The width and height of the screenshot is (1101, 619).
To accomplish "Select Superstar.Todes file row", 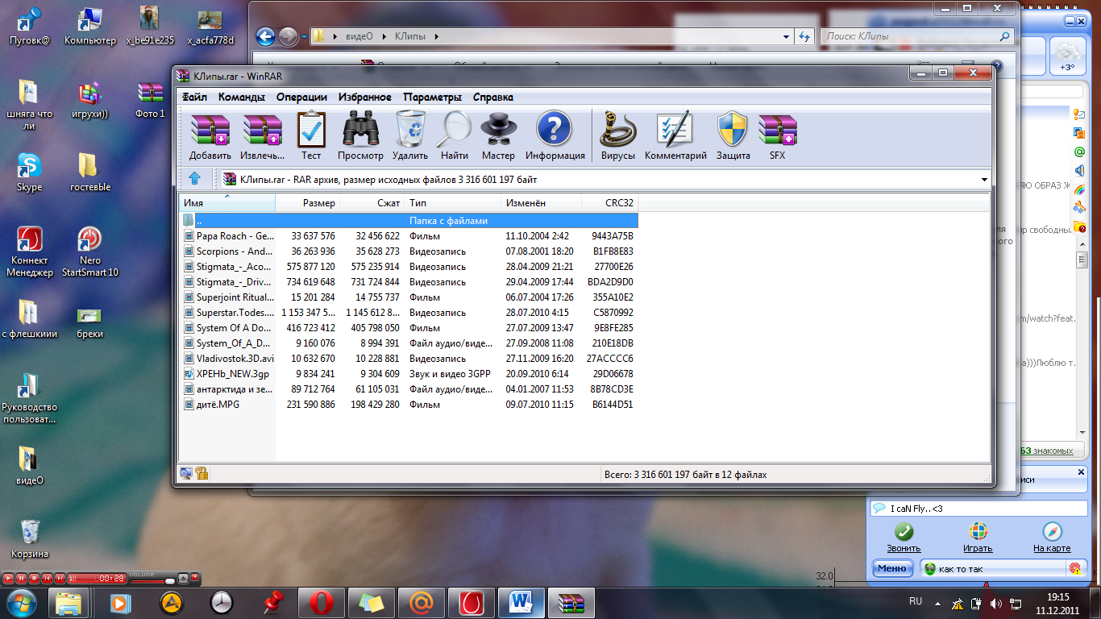I will tap(409, 312).
